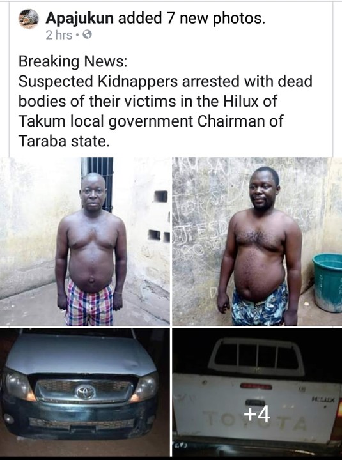This screenshot has width=342, height=460.
Task: Click the green bucket in the second photo
Action: coord(327,282)
